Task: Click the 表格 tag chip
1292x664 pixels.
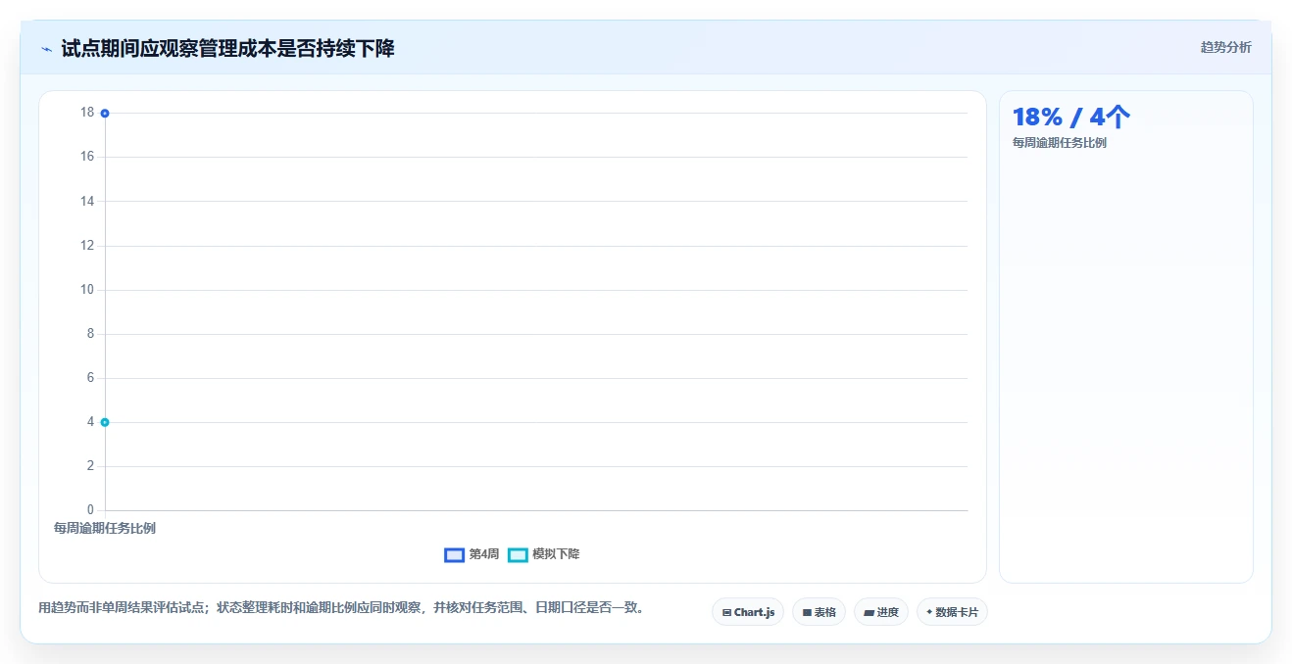Action: click(x=819, y=612)
